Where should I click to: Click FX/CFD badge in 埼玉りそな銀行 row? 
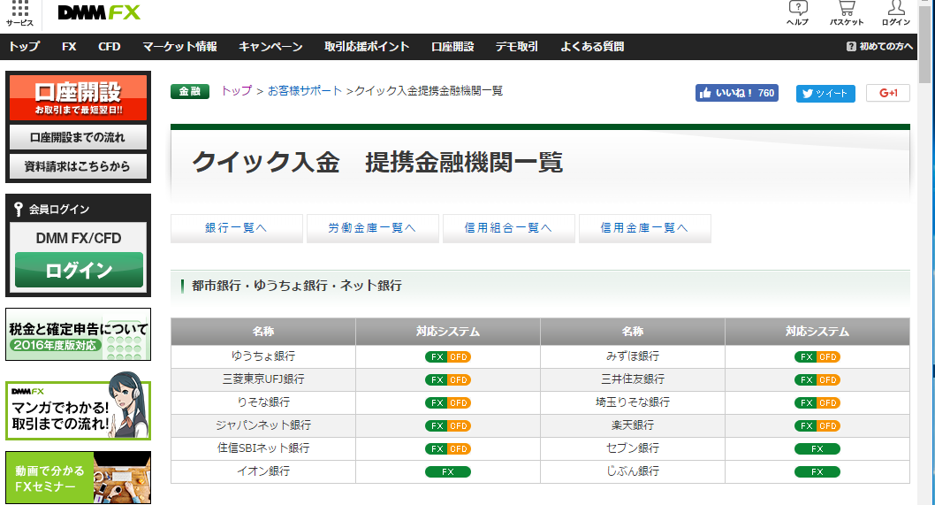817,403
